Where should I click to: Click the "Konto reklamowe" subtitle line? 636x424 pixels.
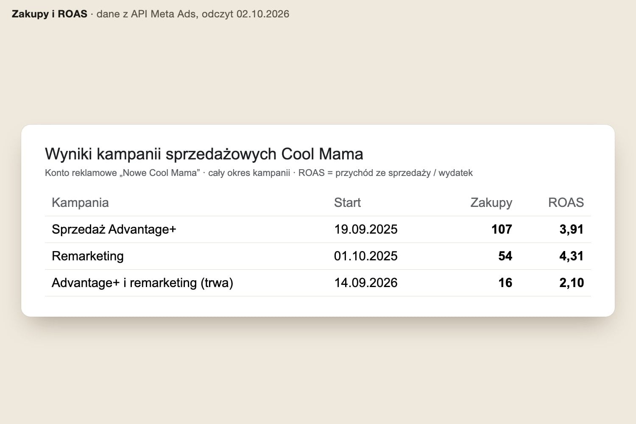(x=259, y=173)
